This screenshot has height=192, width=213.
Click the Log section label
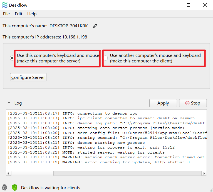18,103
